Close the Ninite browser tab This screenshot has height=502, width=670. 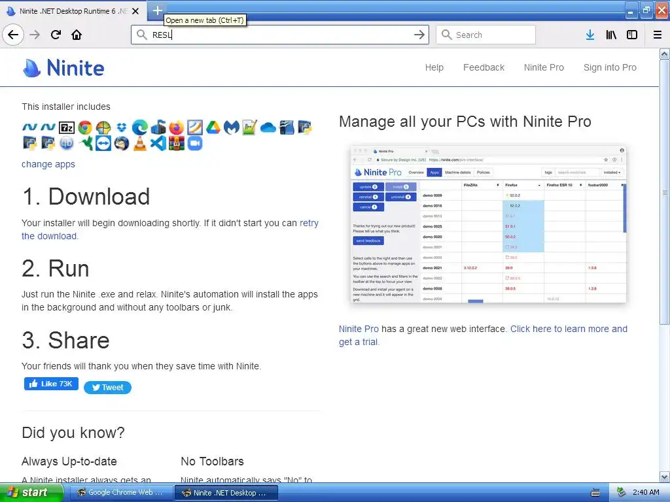click(135, 11)
